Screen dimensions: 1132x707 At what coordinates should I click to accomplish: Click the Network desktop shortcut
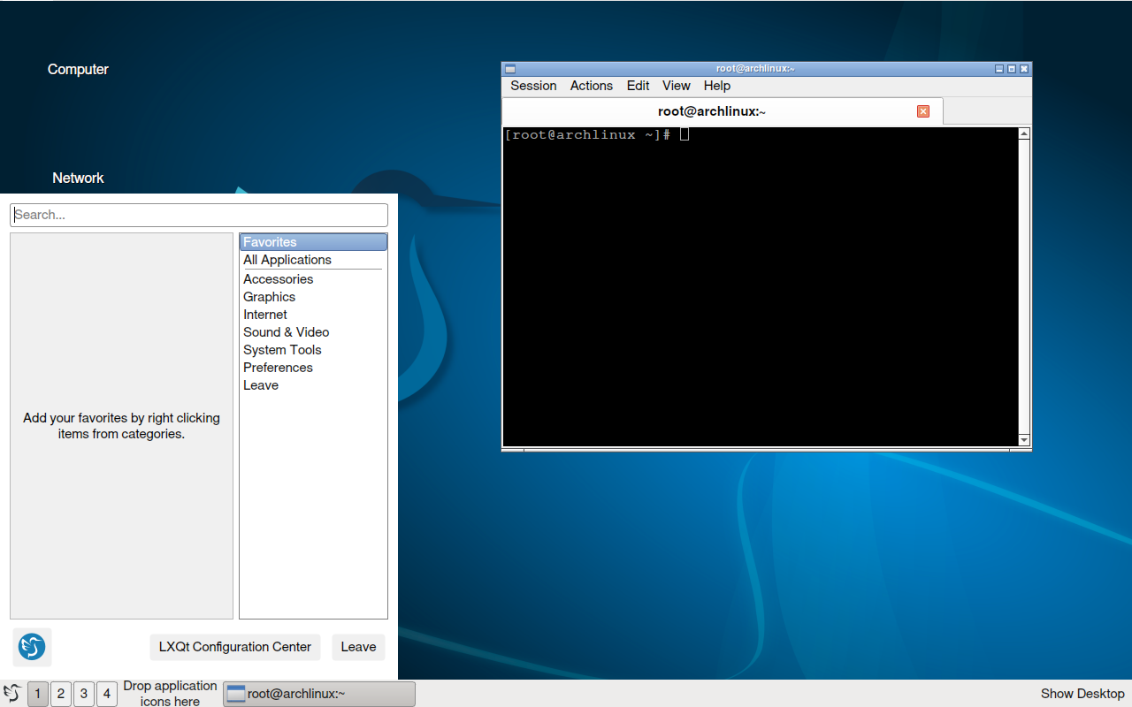tap(78, 178)
